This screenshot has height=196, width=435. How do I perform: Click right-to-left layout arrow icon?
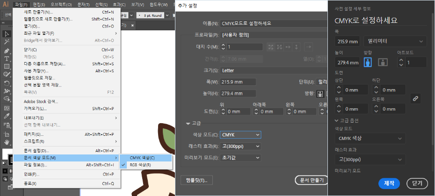pyautogui.click(x=308, y=47)
